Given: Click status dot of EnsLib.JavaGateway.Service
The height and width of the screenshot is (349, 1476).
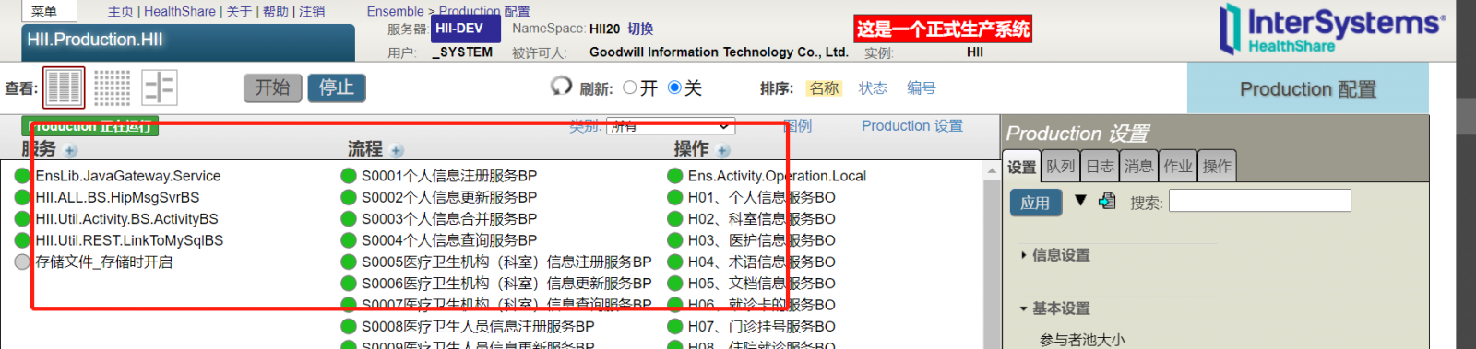Looking at the screenshot, I should tap(23, 175).
